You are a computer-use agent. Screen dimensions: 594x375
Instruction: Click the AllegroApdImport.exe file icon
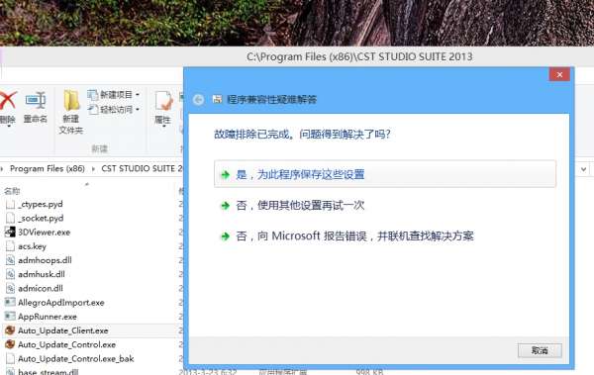(10, 302)
